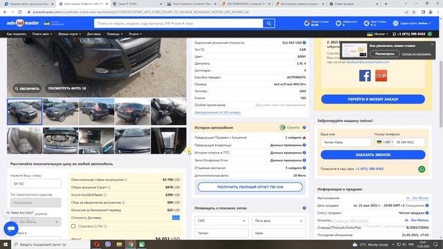The width and height of the screenshot is (443, 249).
Task: Click the search magnifier button
Action: coord(269,24)
